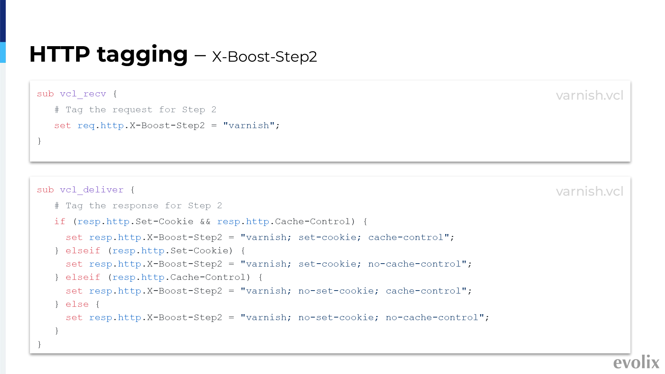Screen dimensions: 665x374
Task: Click the "varnish; set-cookie; cache-control" string
Action: tap(345, 237)
